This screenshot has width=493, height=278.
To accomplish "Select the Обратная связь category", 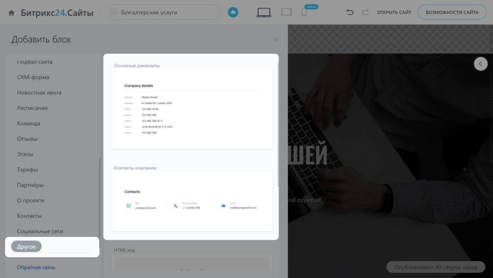I will click(x=36, y=267).
